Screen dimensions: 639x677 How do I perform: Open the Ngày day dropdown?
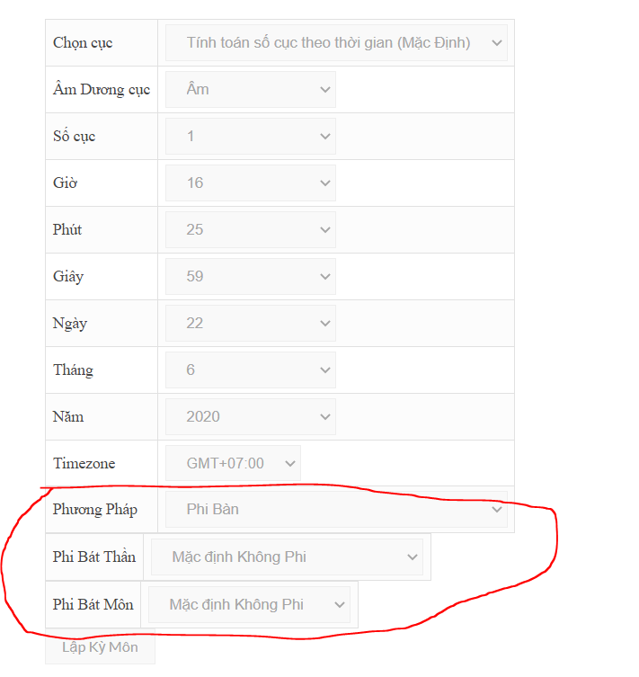(250, 323)
